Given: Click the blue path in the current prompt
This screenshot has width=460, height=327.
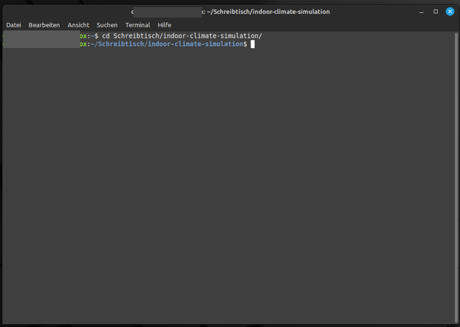Looking at the screenshot, I should click(167, 44).
